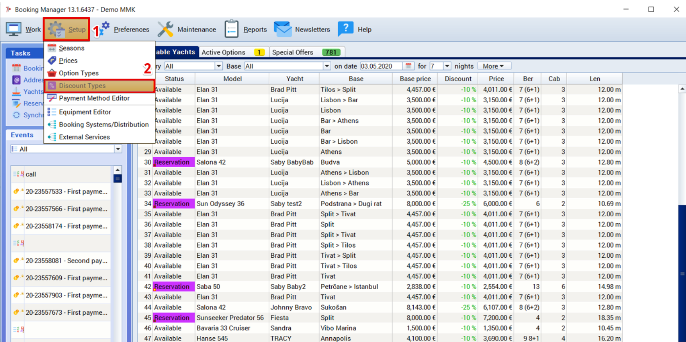Open the date picker calendar icon
The image size is (686, 342).
(x=408, y=66)
